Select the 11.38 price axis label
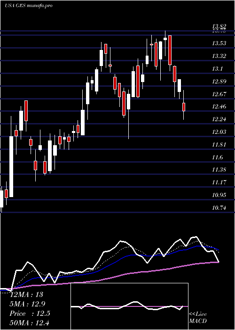The width and height of the screenshot is (235, 330). tap(219, 170)
